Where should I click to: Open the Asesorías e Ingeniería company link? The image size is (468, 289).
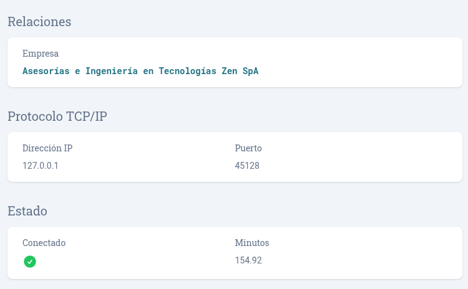140,71
